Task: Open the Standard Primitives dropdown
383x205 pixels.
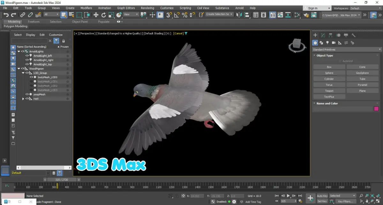Action: 347,50
